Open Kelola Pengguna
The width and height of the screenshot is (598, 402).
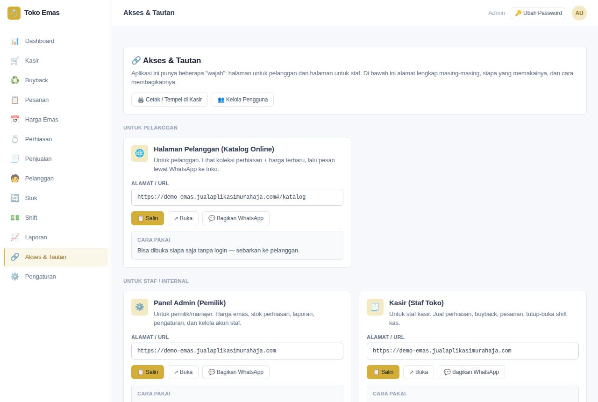[x=242, y=100]
